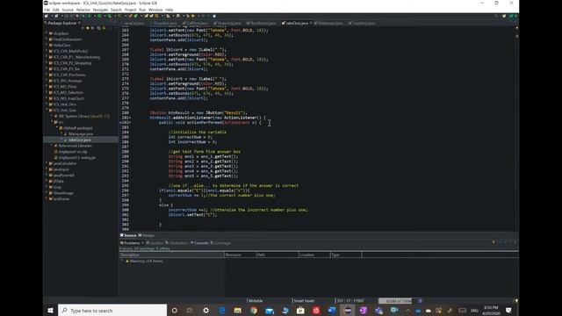Open the Javadoc view tab
Image resolution: width=562 pixels, height=316 pixels.
(x=155, y=243)
